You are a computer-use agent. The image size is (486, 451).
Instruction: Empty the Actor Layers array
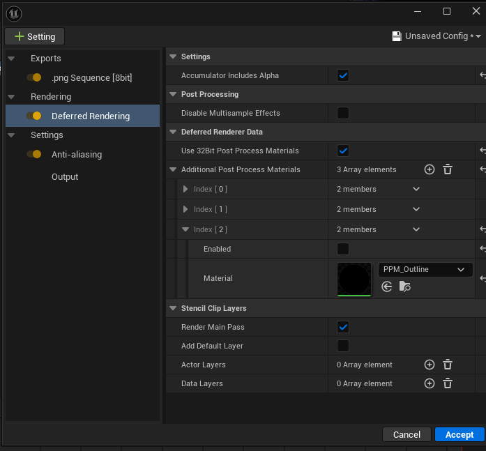tap(448, 365)
